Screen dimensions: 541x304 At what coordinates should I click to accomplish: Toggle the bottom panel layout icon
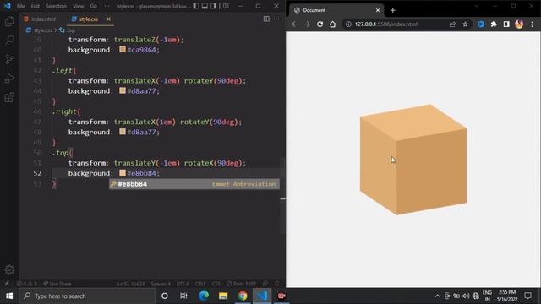click(205, 6)
